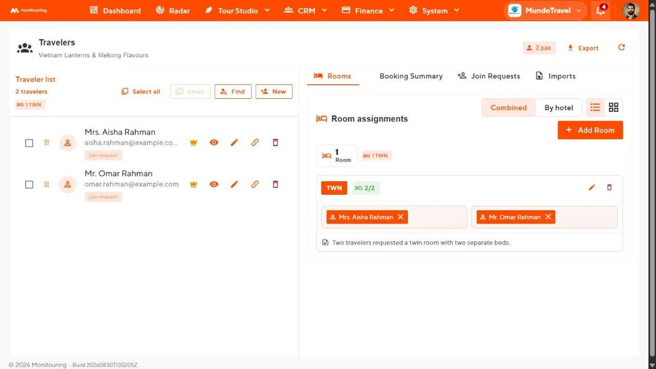Open the Imports tab
This screenshot has height=369, width=656.
[556, 76]
